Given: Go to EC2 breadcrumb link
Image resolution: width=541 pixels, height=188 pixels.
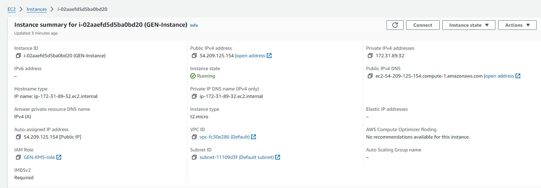Looking at the screenshot, I should click(x=12, y=9).
